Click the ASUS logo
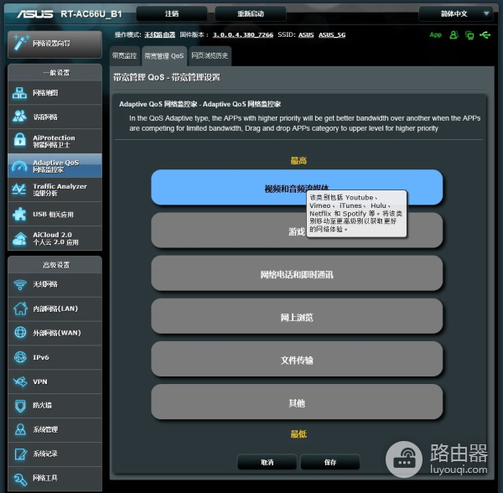 pyautogui.click(x=35, y=13)
